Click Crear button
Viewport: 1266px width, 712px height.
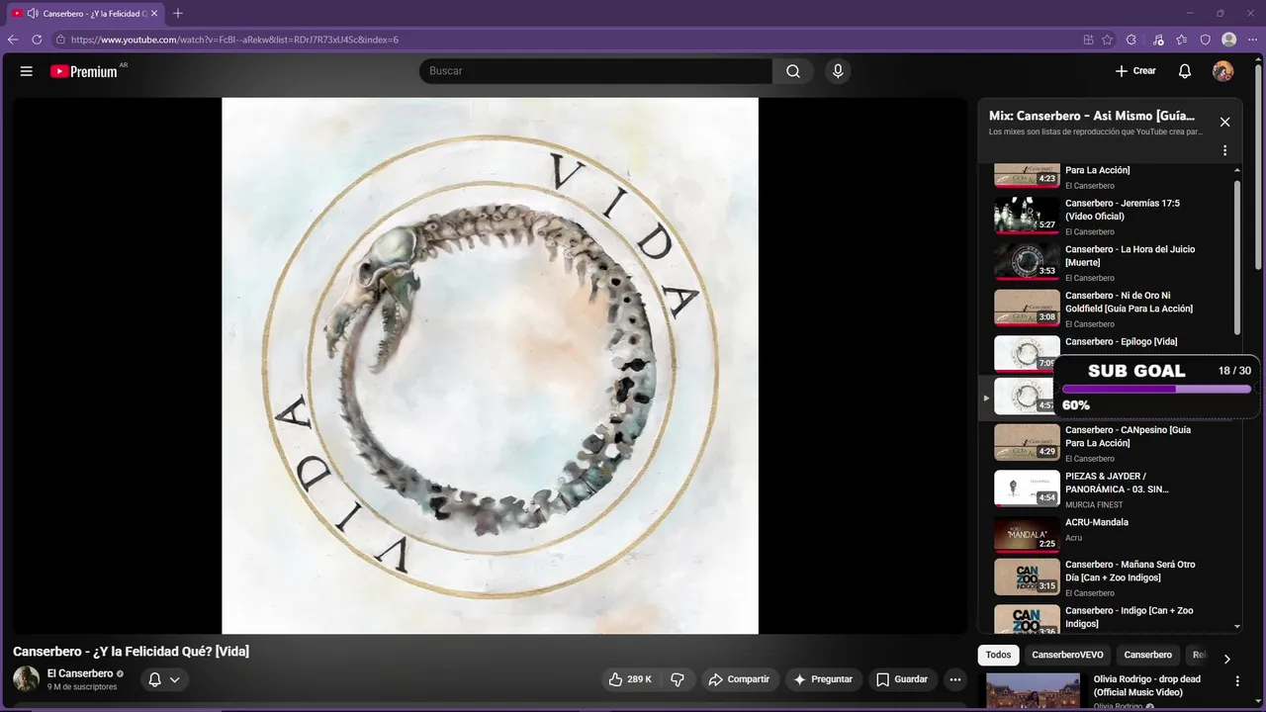[1134, 71]
